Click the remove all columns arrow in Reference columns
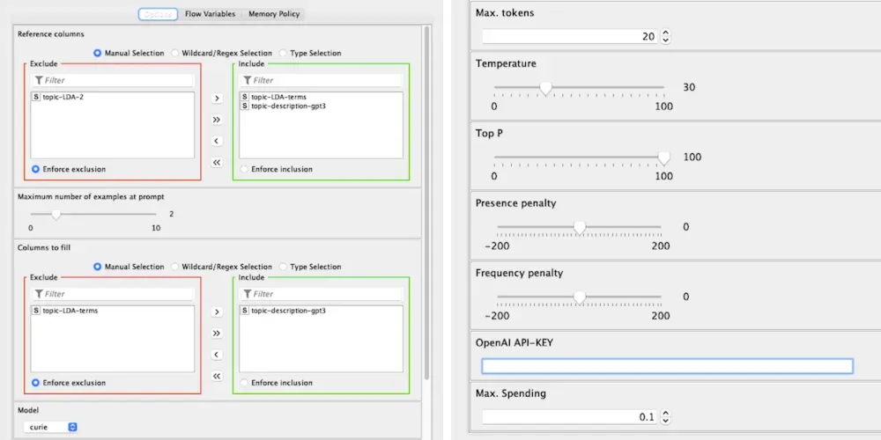This screenshot has width=881, height=440. pyautogui.click(x=217, y=162)
